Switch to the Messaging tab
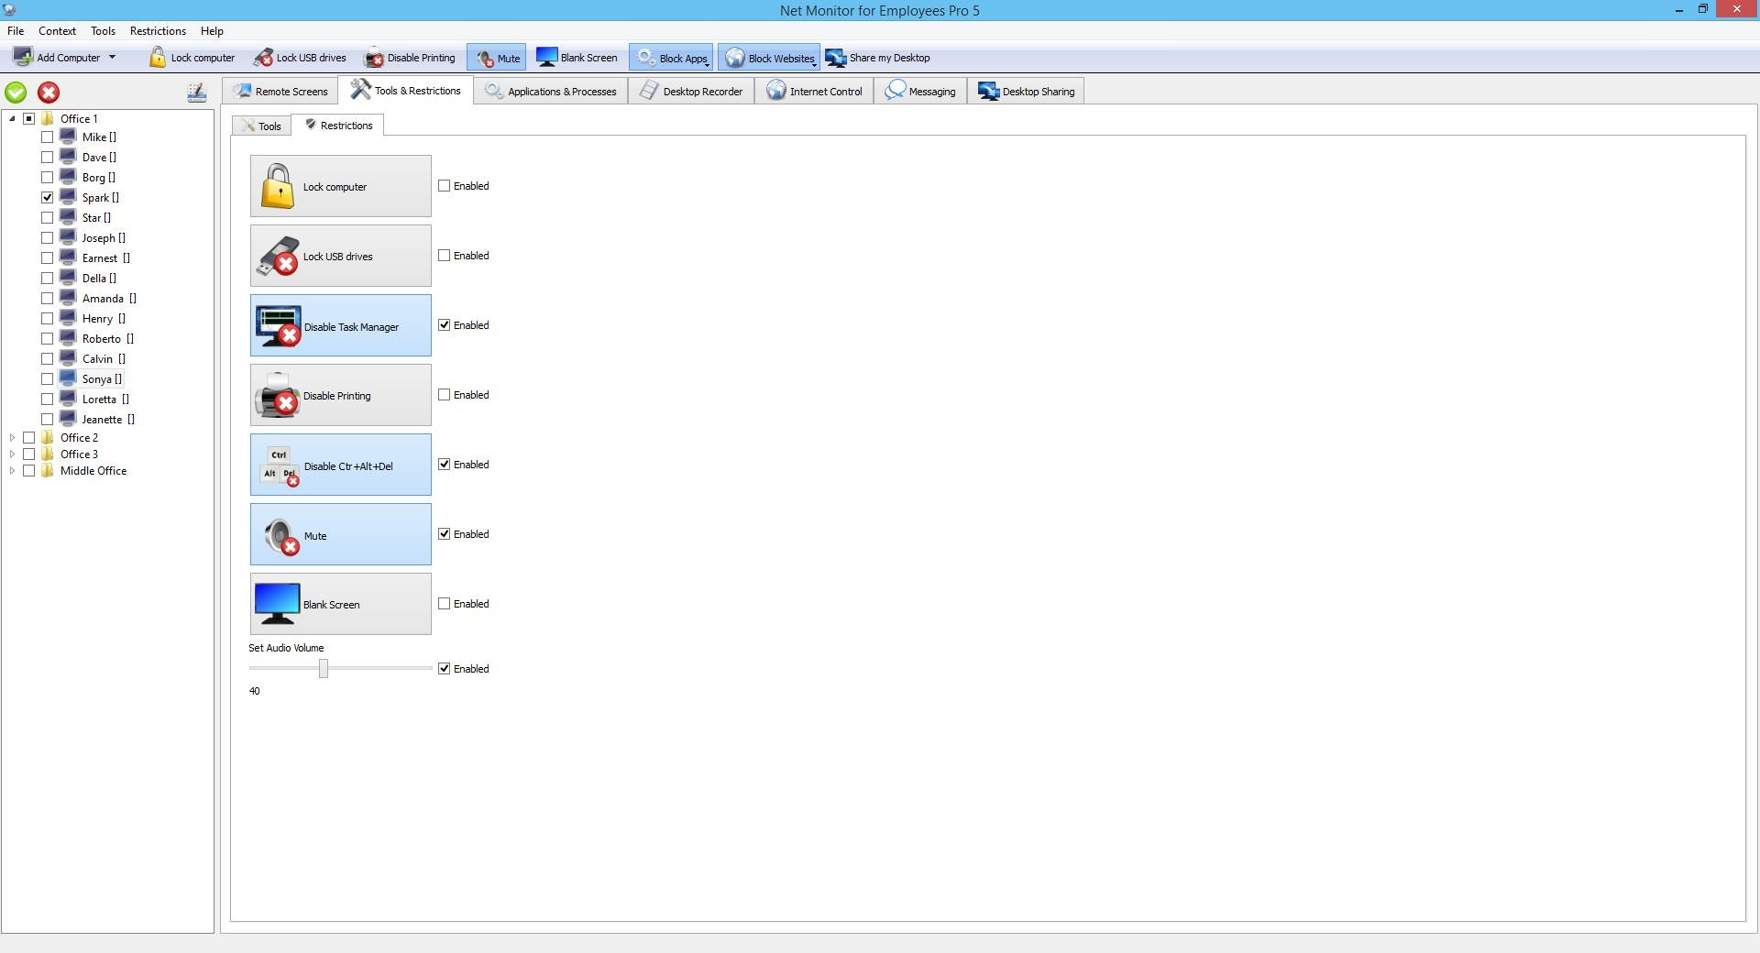Viewport: 1760px width, 953px height. [920, 91]
